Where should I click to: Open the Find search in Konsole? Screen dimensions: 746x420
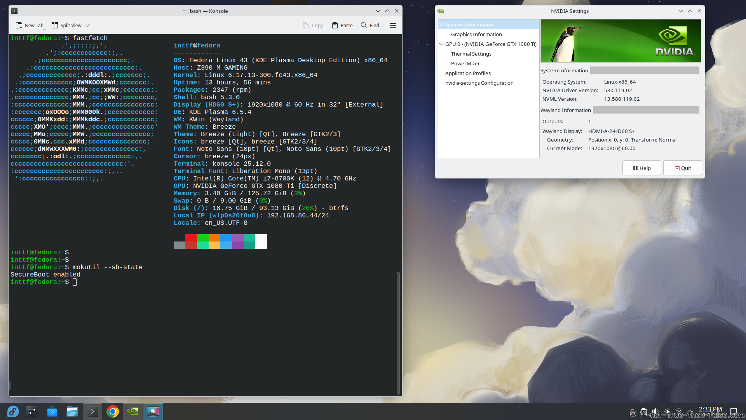point(372,25)
